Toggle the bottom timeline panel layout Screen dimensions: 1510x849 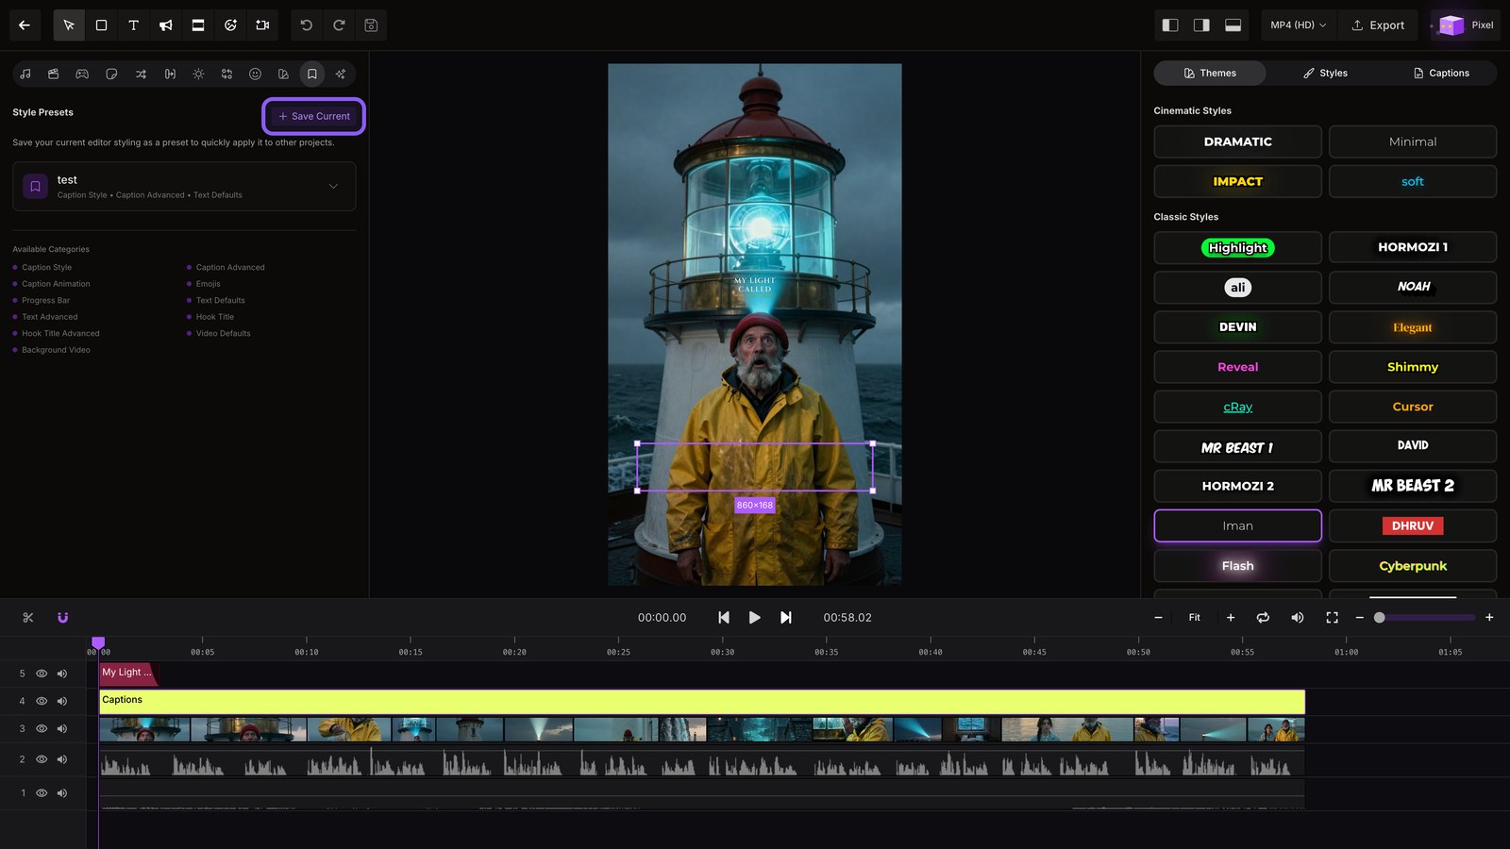(1233, 25)
